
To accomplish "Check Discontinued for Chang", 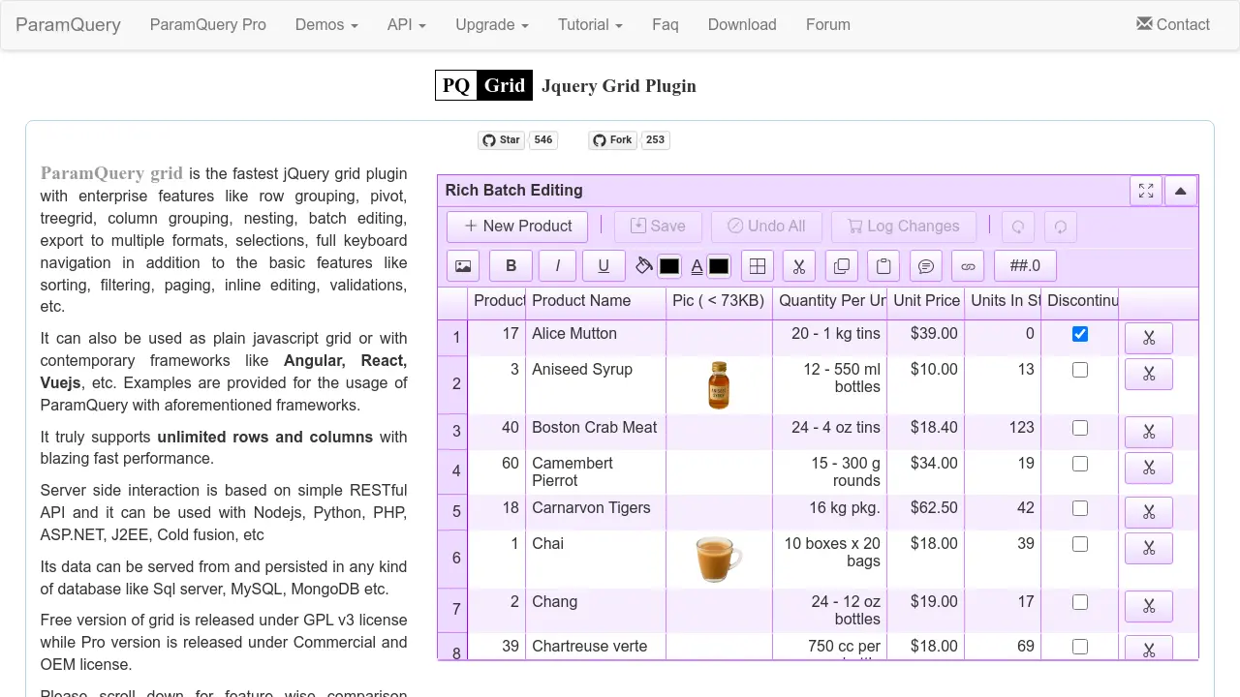I will pyautogui.click(x=1080, y=602).
